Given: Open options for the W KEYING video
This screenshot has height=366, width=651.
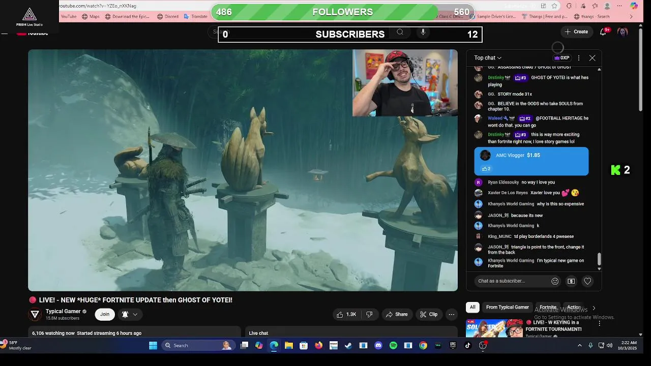Looking at the screenshot, I should (599, 323).
